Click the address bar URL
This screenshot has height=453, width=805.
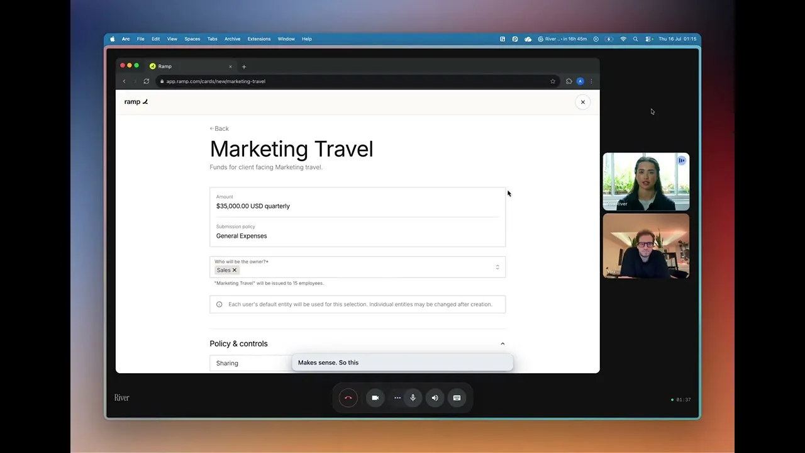pyautogui.click(x=216, y=81)
